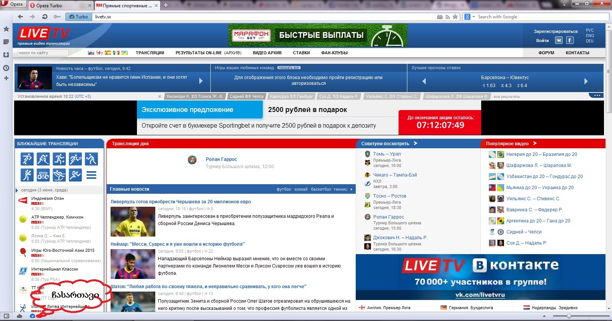Select the hockey sport icon
The width and height of the screenshot is (612, 321).
[43, 159]
